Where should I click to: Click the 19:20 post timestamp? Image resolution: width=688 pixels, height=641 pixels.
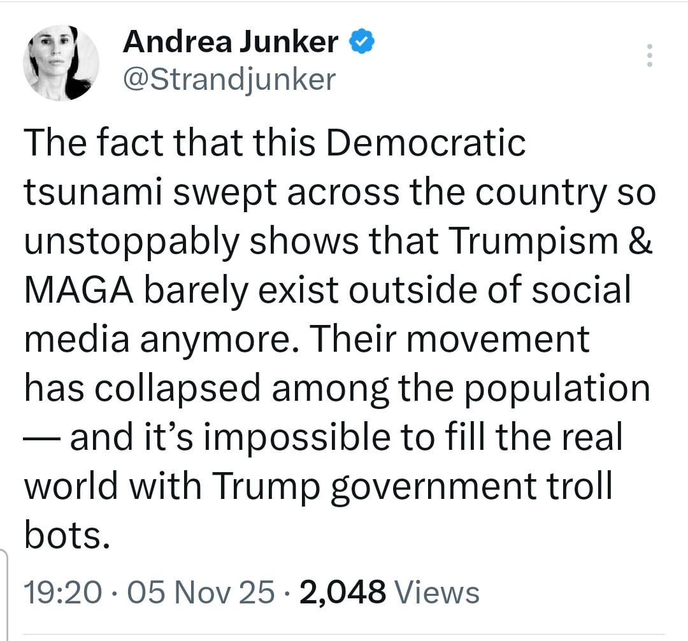[62, 593]
